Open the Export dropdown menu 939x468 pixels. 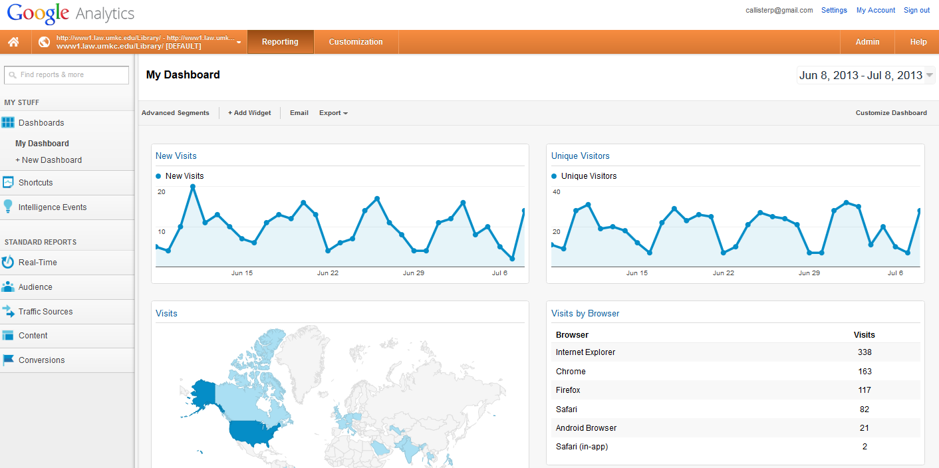333,113
